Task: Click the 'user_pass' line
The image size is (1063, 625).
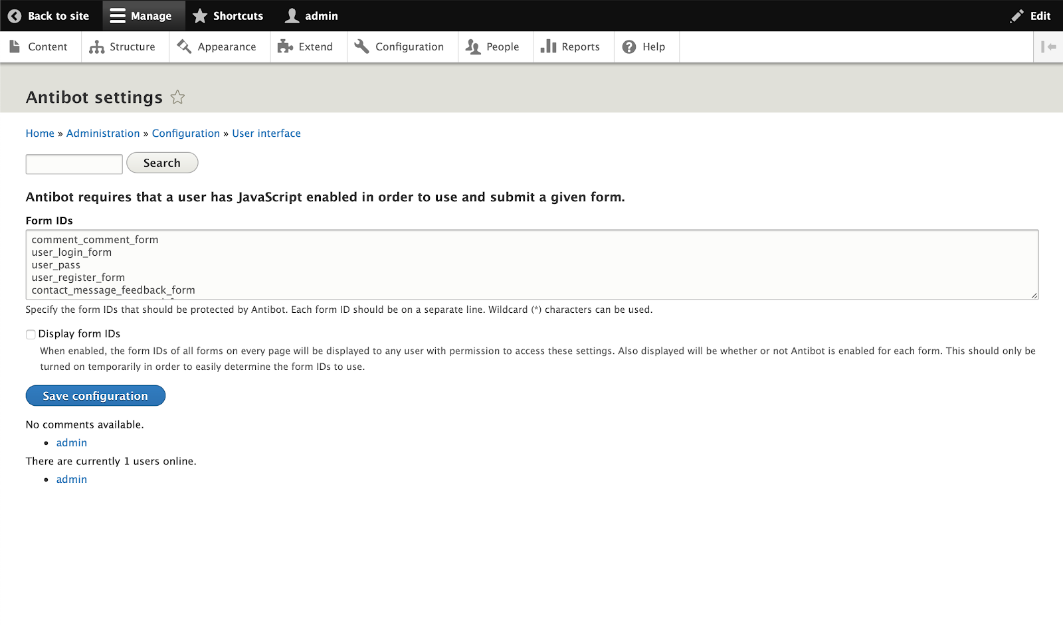Action: click(56, 265)
